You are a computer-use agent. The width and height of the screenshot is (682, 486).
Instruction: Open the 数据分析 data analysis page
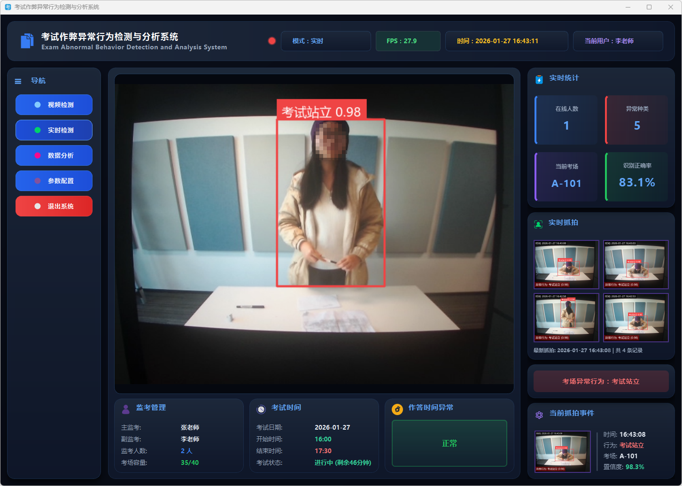(54, 155)
